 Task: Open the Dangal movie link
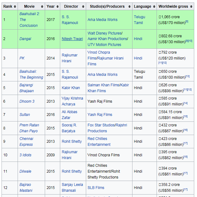coord(25,39)
